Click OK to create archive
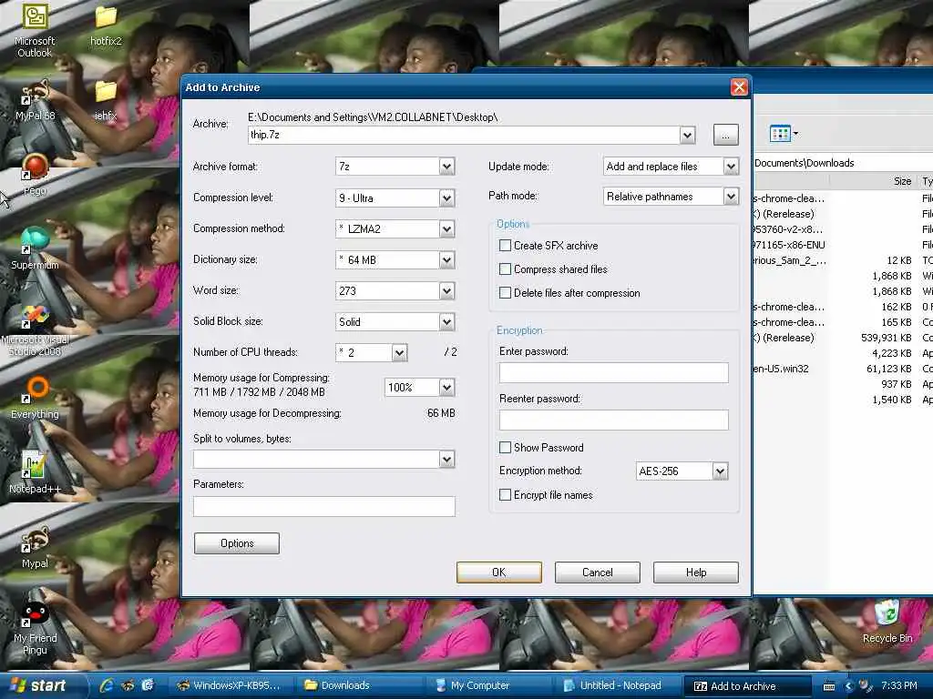This screenshot has height=699, width=933. pos(499,572)
